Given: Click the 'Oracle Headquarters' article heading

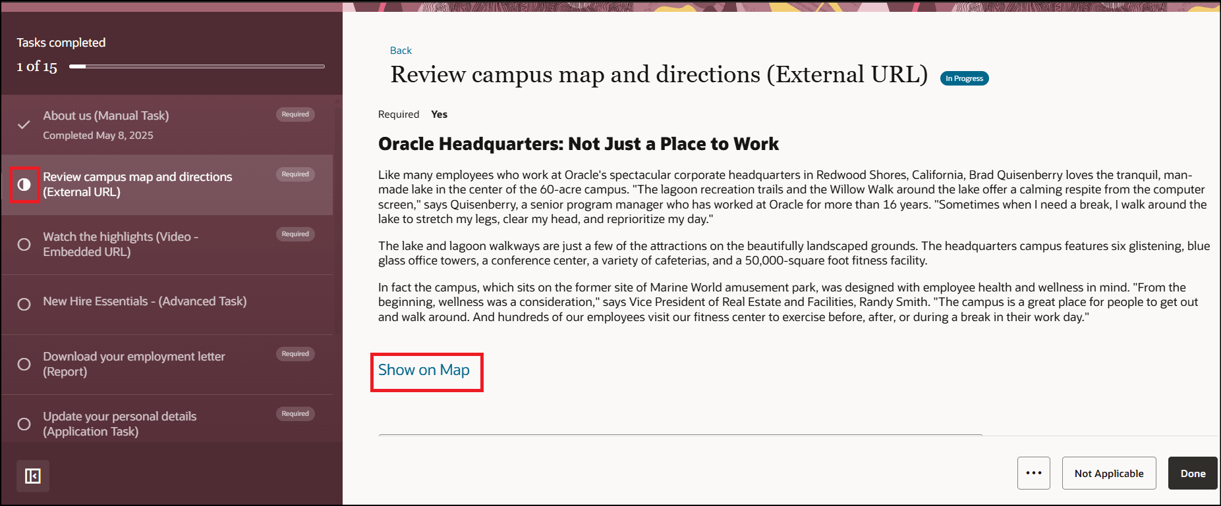Looking at the screenshot, I should (x=579, y=144).
